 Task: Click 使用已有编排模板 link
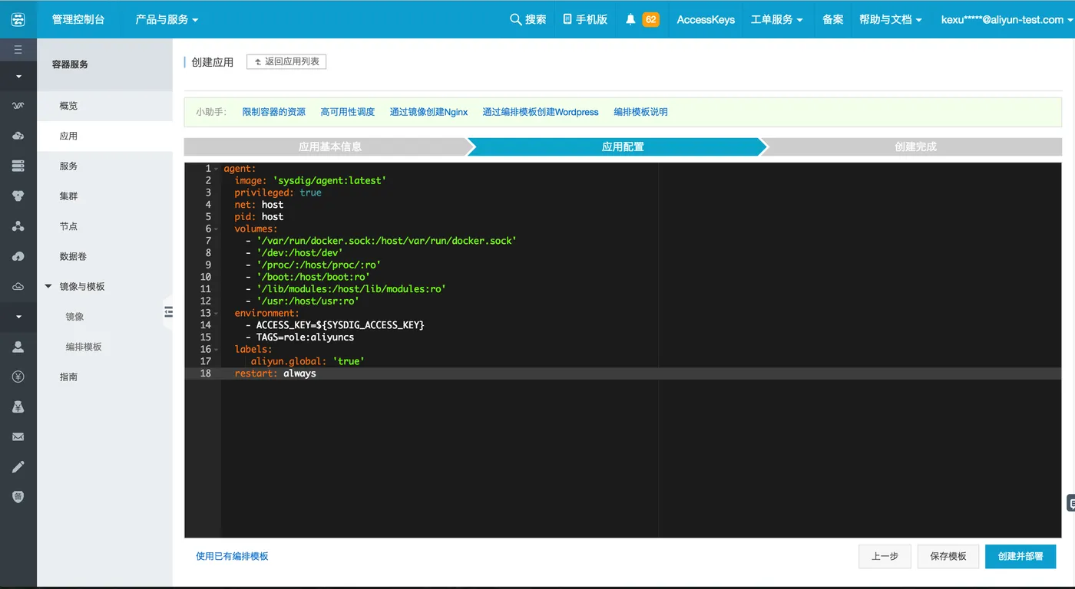pos(232,556)
